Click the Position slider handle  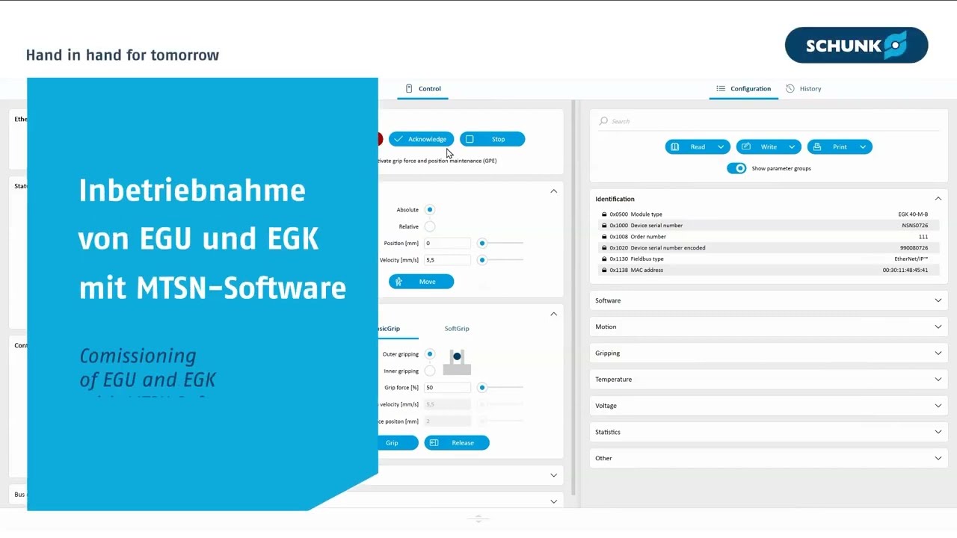coord(482,243)
